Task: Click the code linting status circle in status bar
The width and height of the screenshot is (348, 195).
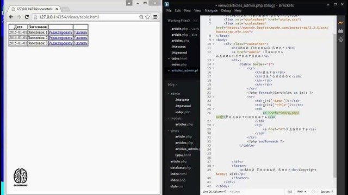Action: click(313, 191)
